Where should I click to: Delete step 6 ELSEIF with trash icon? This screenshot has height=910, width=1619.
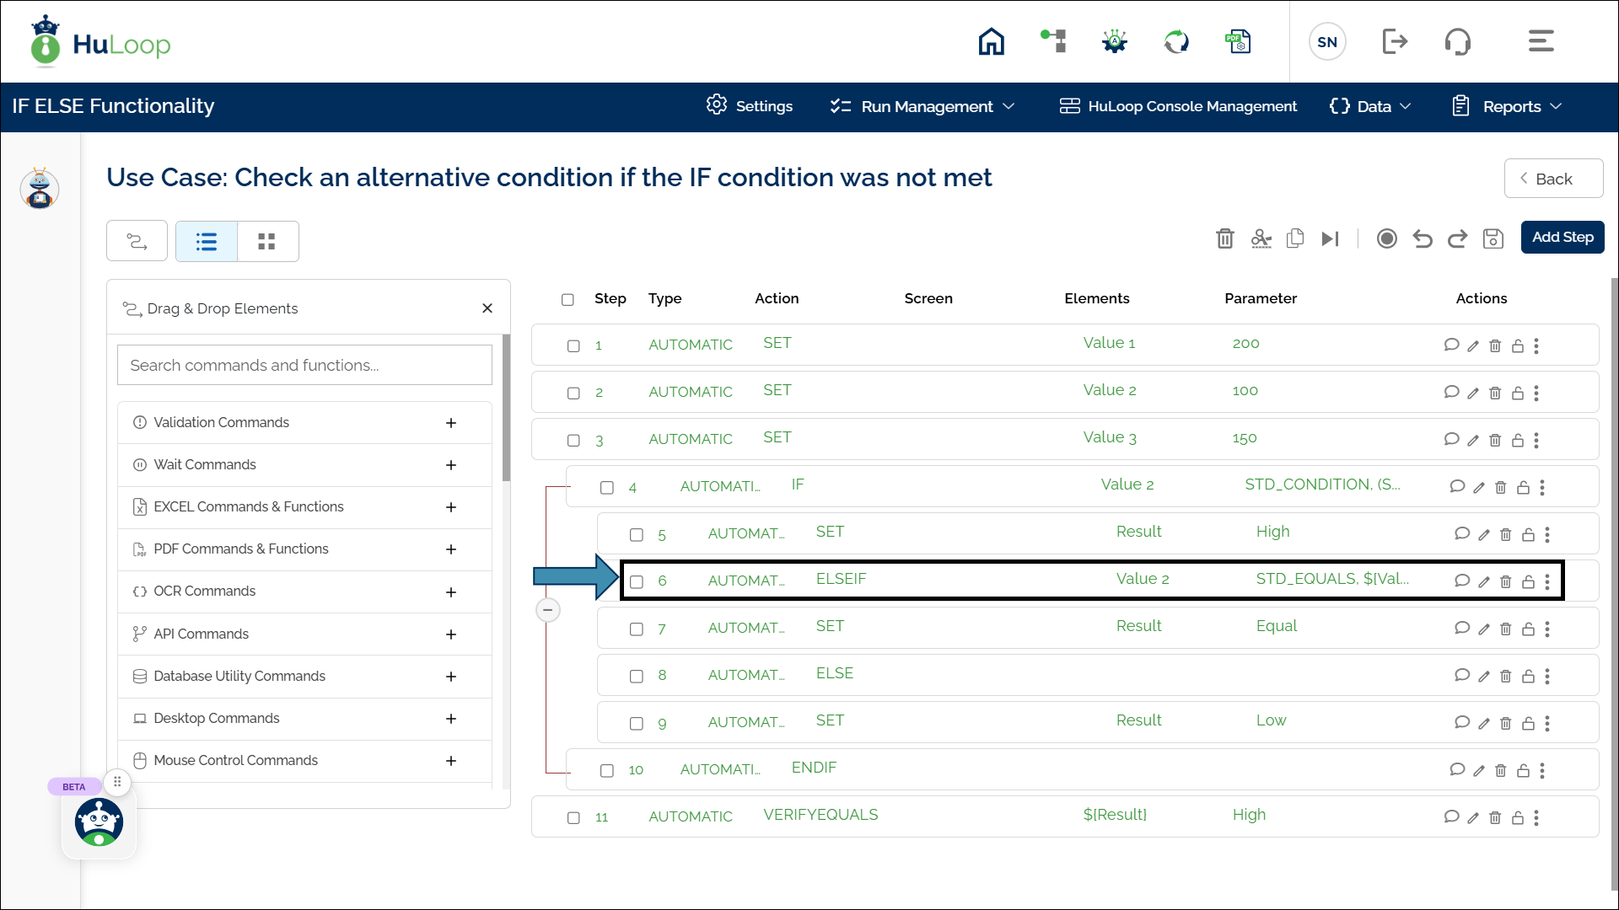pyautogui.click(x=1505, y=581)
